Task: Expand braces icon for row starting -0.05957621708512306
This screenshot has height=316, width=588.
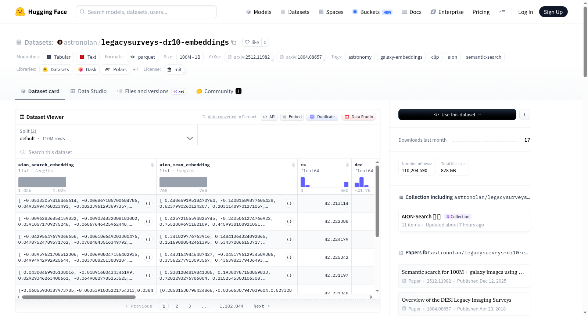Action: [x=148, y=257]
